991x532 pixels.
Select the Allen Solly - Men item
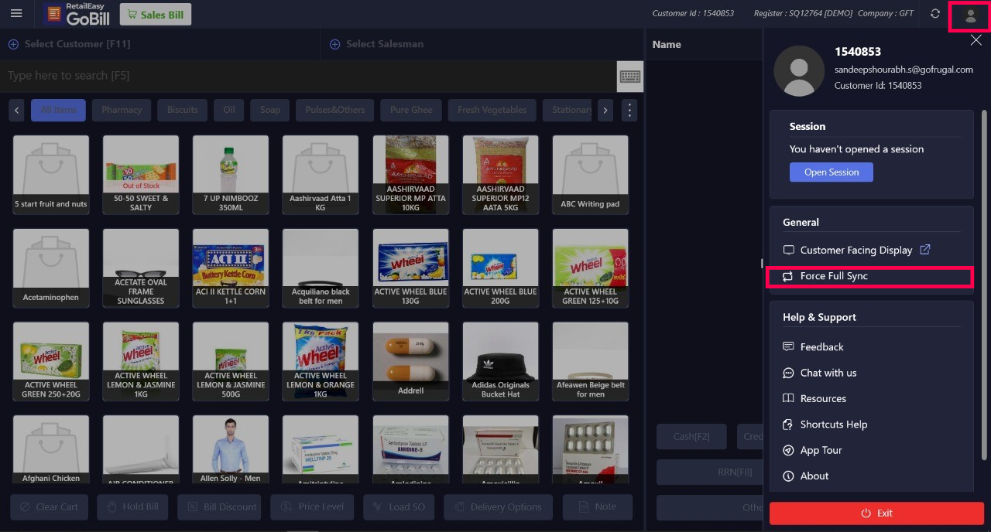(x=231, y=450)
